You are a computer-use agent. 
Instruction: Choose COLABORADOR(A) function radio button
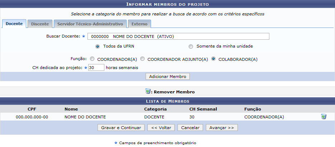(x=213, y=59)
